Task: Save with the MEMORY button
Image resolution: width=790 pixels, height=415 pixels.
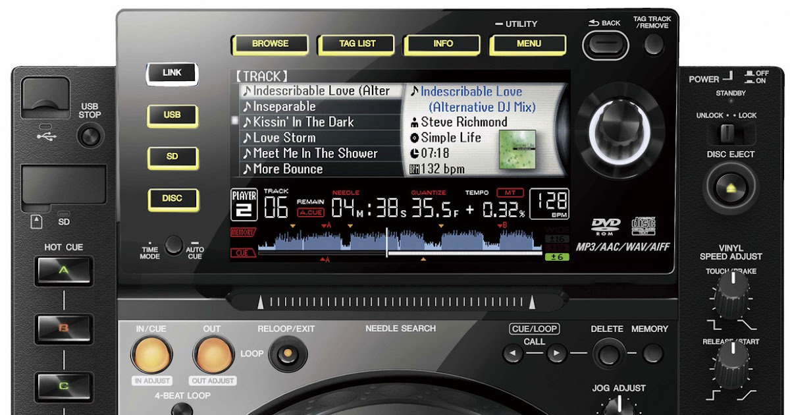Action: [653, 353]
